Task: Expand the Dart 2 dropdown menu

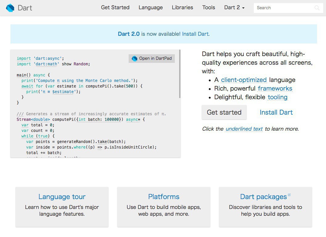Action: 234,8
